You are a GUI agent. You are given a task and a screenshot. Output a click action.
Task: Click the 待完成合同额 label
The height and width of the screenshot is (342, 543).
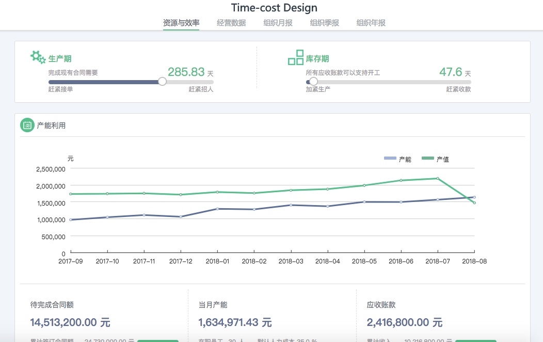pyautogui.click(x=52, y=305)
